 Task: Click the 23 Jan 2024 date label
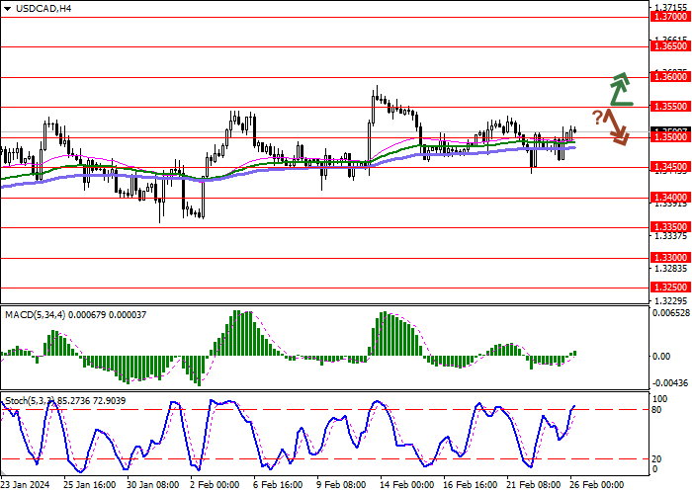tap(24, 485)
